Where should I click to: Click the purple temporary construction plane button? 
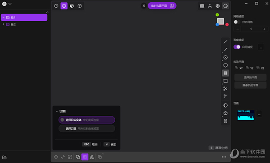[162, 6]
